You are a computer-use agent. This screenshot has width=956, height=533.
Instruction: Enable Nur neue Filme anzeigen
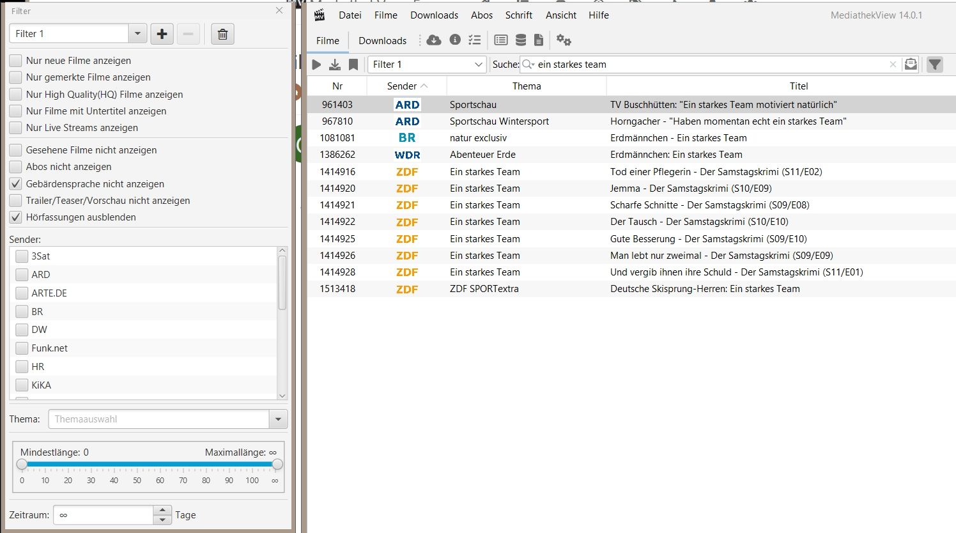click(x=16, y=61)
